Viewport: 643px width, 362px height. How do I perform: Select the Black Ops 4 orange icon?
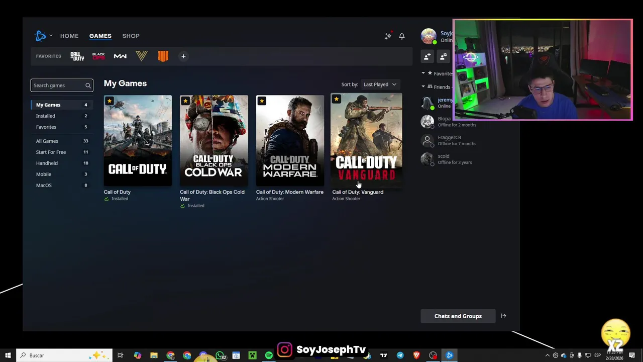163,56
